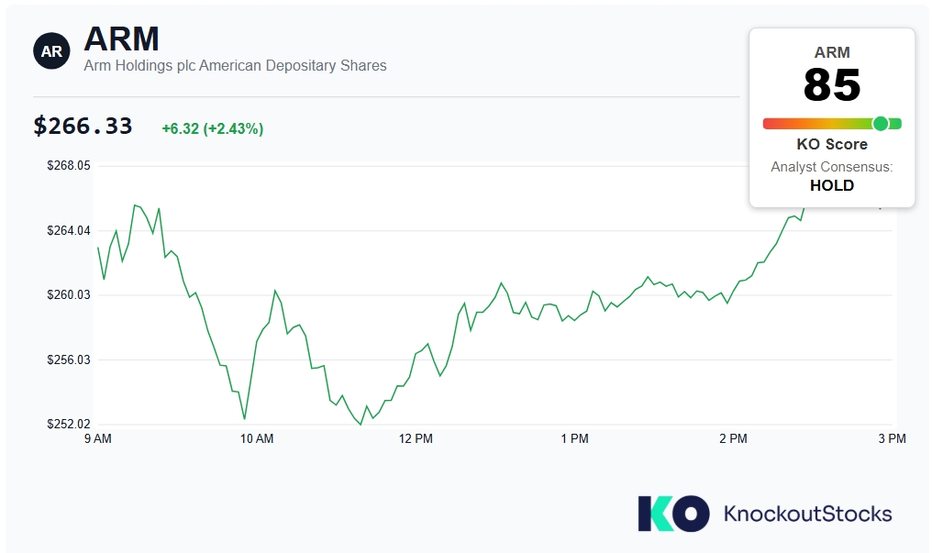Click the $260.03 y-axis label

(69, 295)
